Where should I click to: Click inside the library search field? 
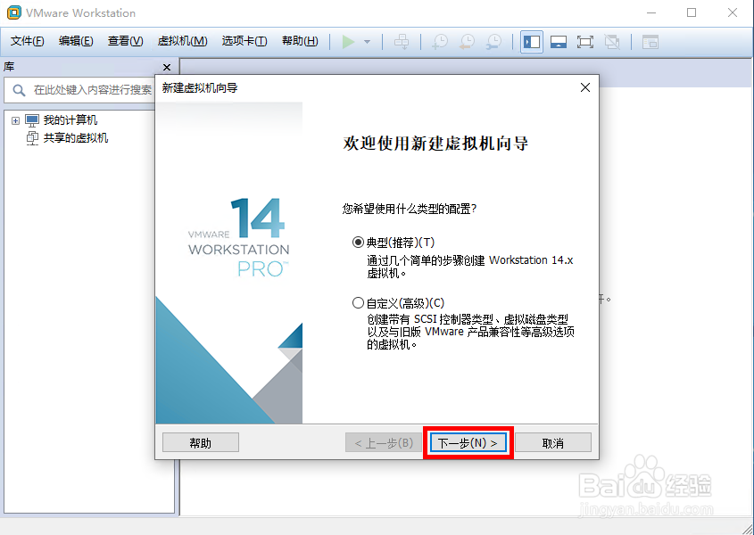click(89, 90)
